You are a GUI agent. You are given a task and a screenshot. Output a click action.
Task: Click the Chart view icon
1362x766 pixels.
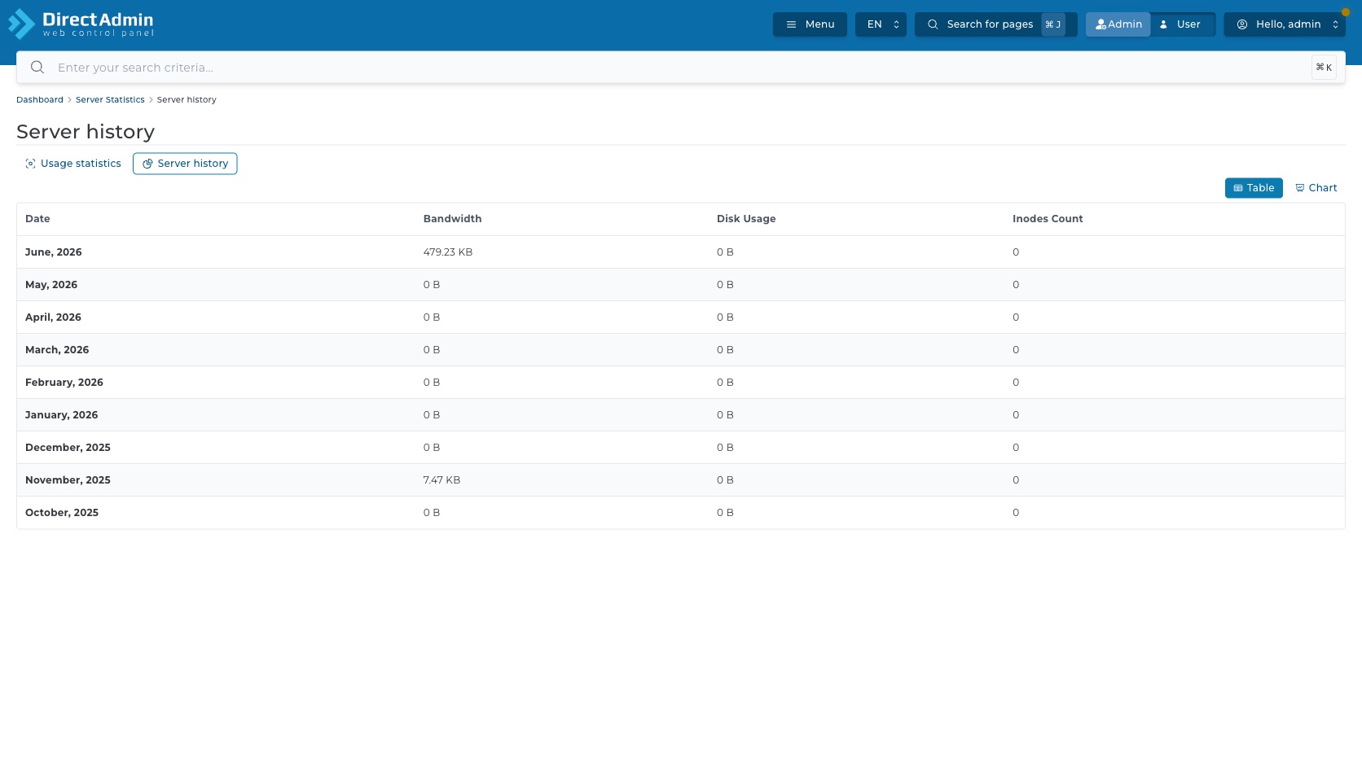click(x=1300, y=188)
